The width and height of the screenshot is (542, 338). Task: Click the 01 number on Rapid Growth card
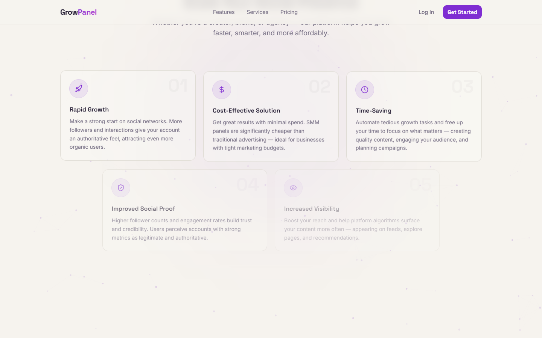pyautogui.click(x=178, y=86)
